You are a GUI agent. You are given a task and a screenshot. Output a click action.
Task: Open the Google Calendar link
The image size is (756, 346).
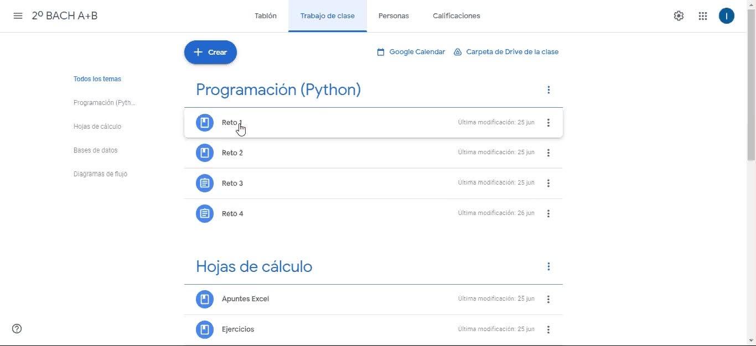[x=411, y=52]
